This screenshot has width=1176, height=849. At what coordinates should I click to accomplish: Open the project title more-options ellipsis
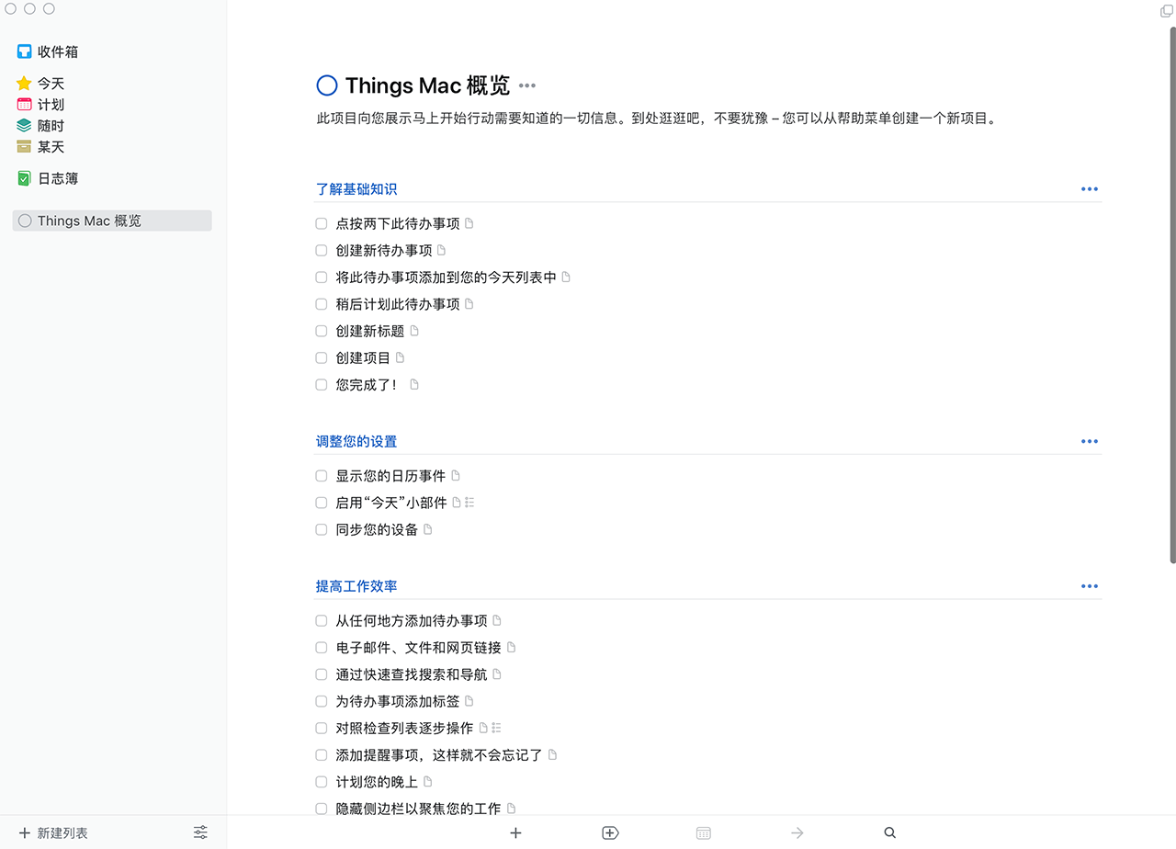527,85
